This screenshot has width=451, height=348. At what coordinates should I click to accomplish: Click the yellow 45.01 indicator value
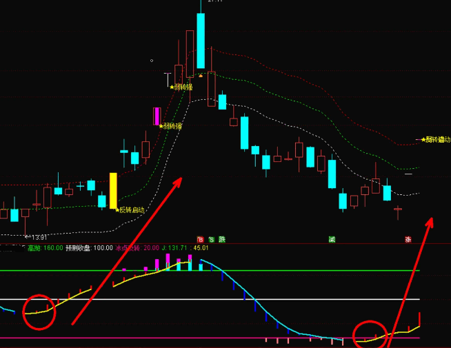coord(201,248)
